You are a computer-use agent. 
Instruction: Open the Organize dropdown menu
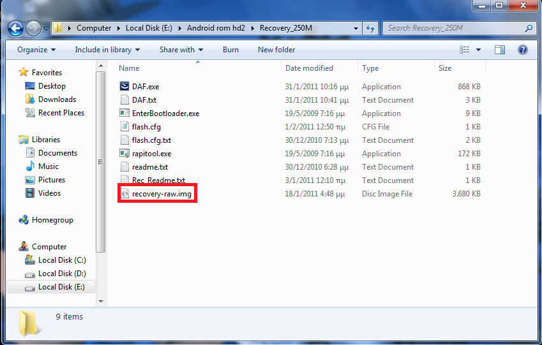pyautogui.click(x=36, y=50)
